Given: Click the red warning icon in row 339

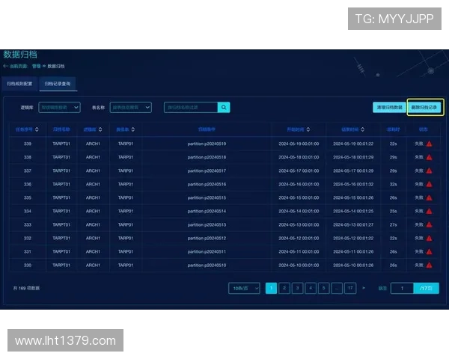Looking at the screenshot, I should coord(430,144).
